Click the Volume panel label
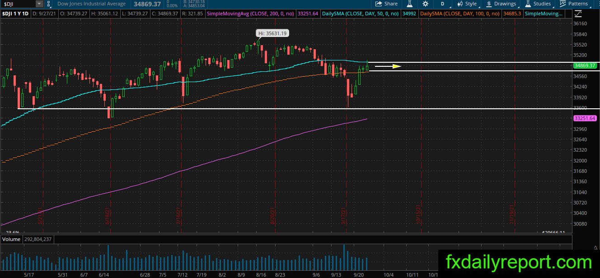The image size is (600, 278). 11,239
